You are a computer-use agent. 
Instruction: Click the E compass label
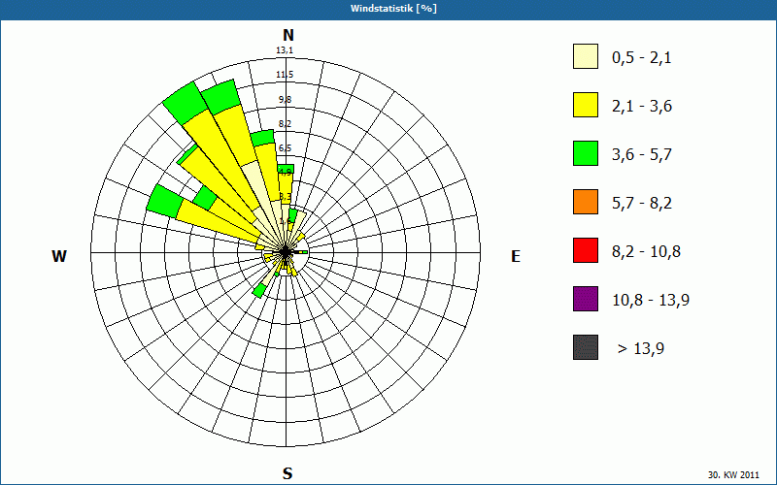(x=516, y=256)
